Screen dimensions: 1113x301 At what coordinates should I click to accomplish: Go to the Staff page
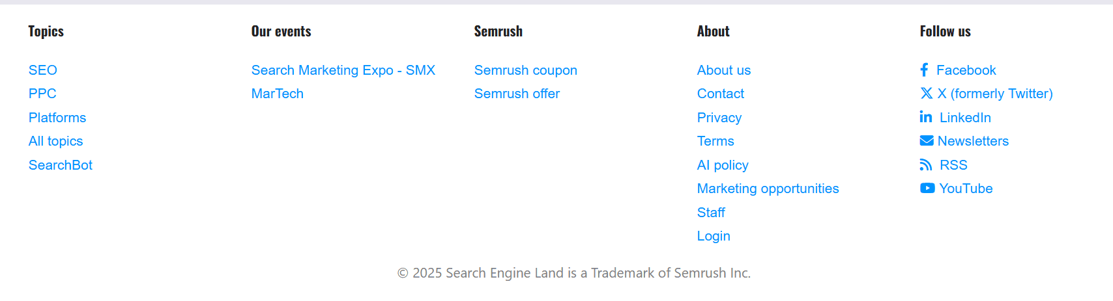(711, 213)
